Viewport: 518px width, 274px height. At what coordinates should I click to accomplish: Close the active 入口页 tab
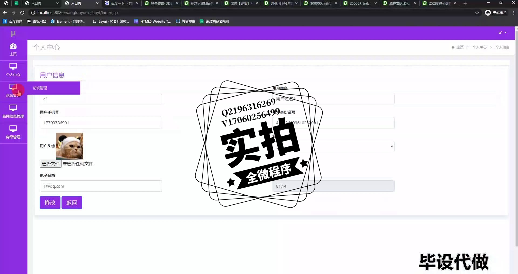[97, 3]
